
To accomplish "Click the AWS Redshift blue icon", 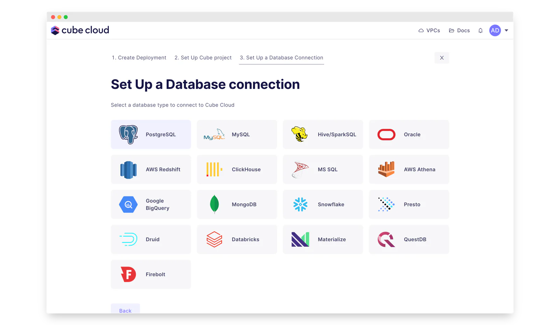I will tap(128, 170).
